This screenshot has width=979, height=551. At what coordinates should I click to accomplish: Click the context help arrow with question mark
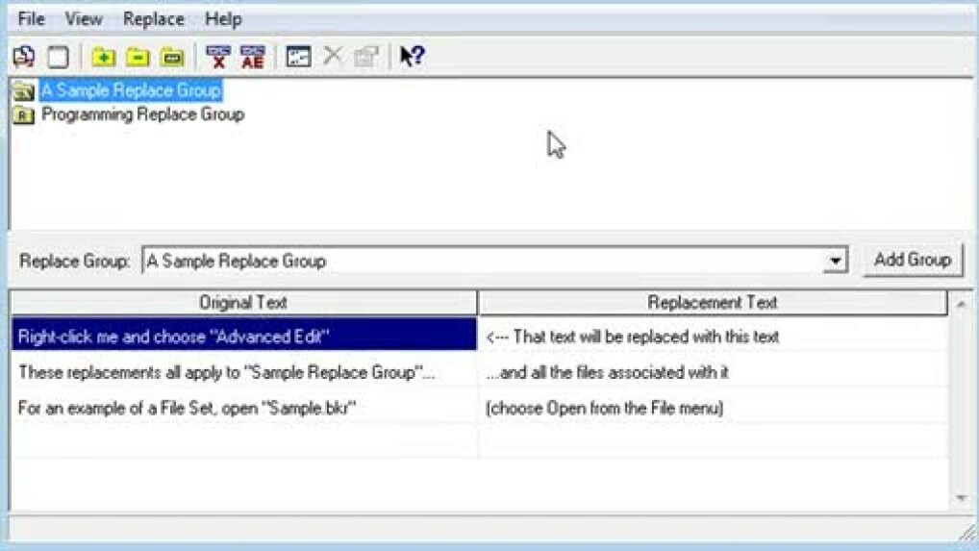pyautogui.click(x=412, y=56)
